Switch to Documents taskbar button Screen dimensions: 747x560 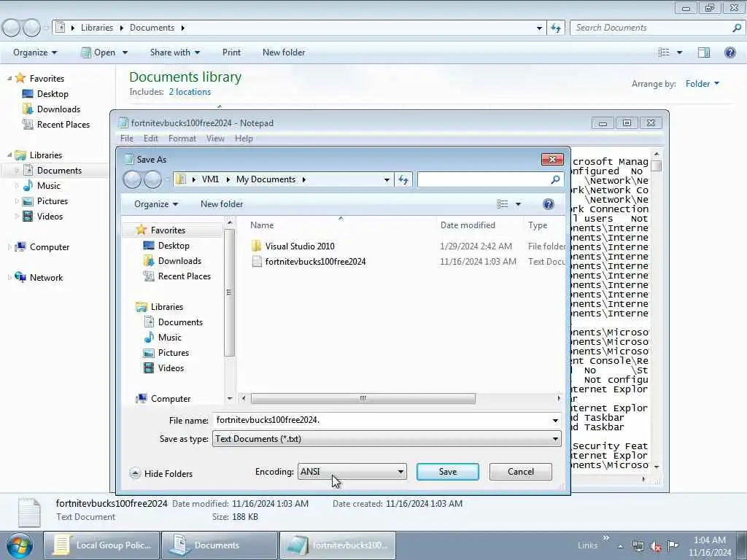pos(219,545)
